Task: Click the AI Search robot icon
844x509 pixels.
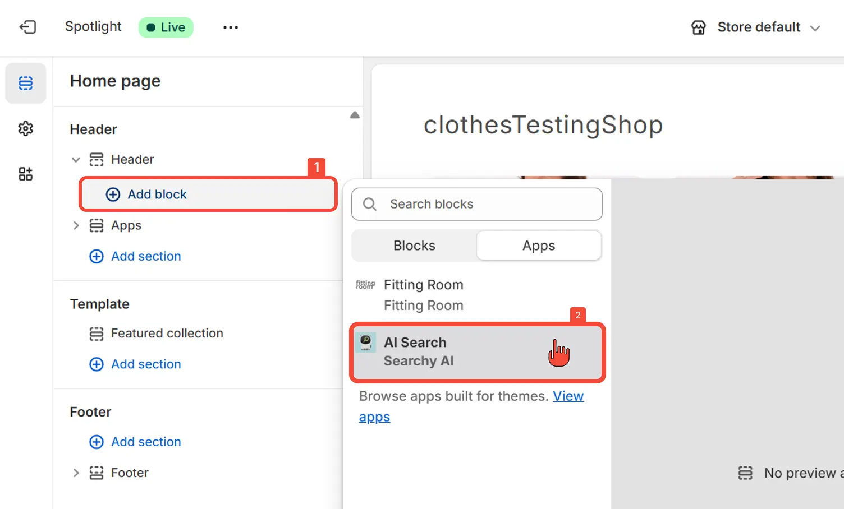Action: pyautogui.click(x=366, y=342)
